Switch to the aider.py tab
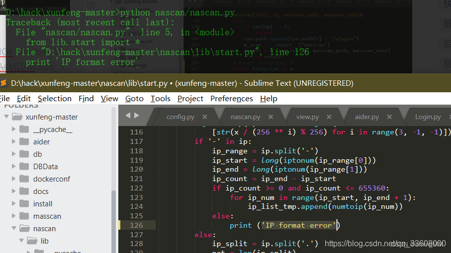 (x=367, y=117)
